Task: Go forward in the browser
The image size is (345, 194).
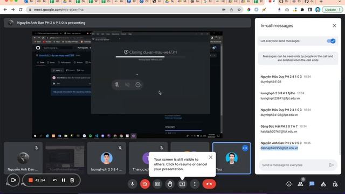Action: tap(13, 10)
